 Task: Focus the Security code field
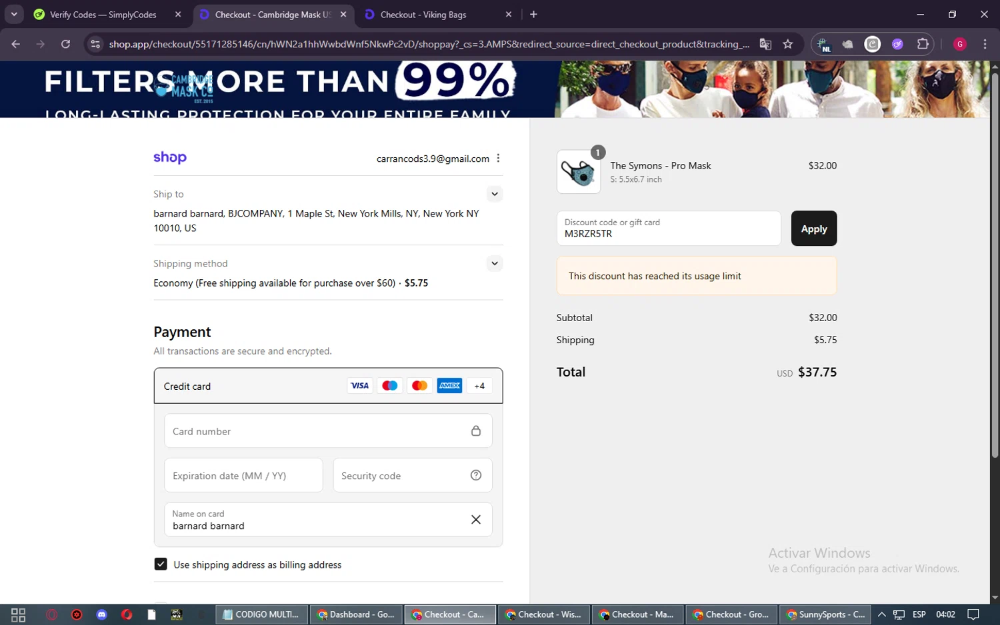point(413,476)
